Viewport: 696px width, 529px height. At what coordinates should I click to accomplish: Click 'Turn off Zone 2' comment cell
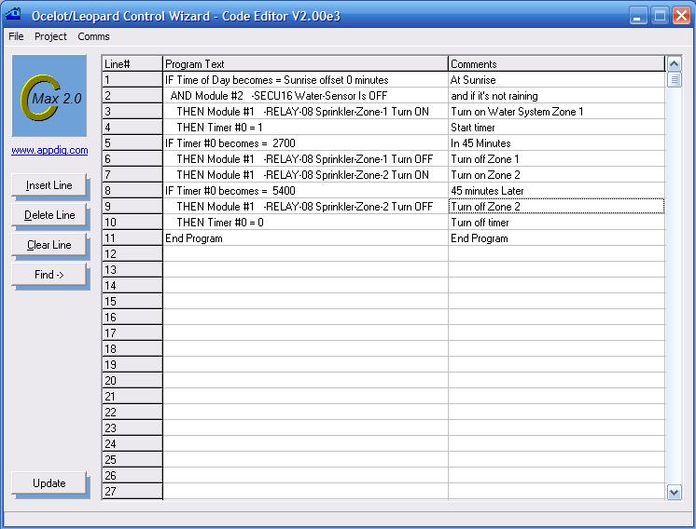(557, 207)
